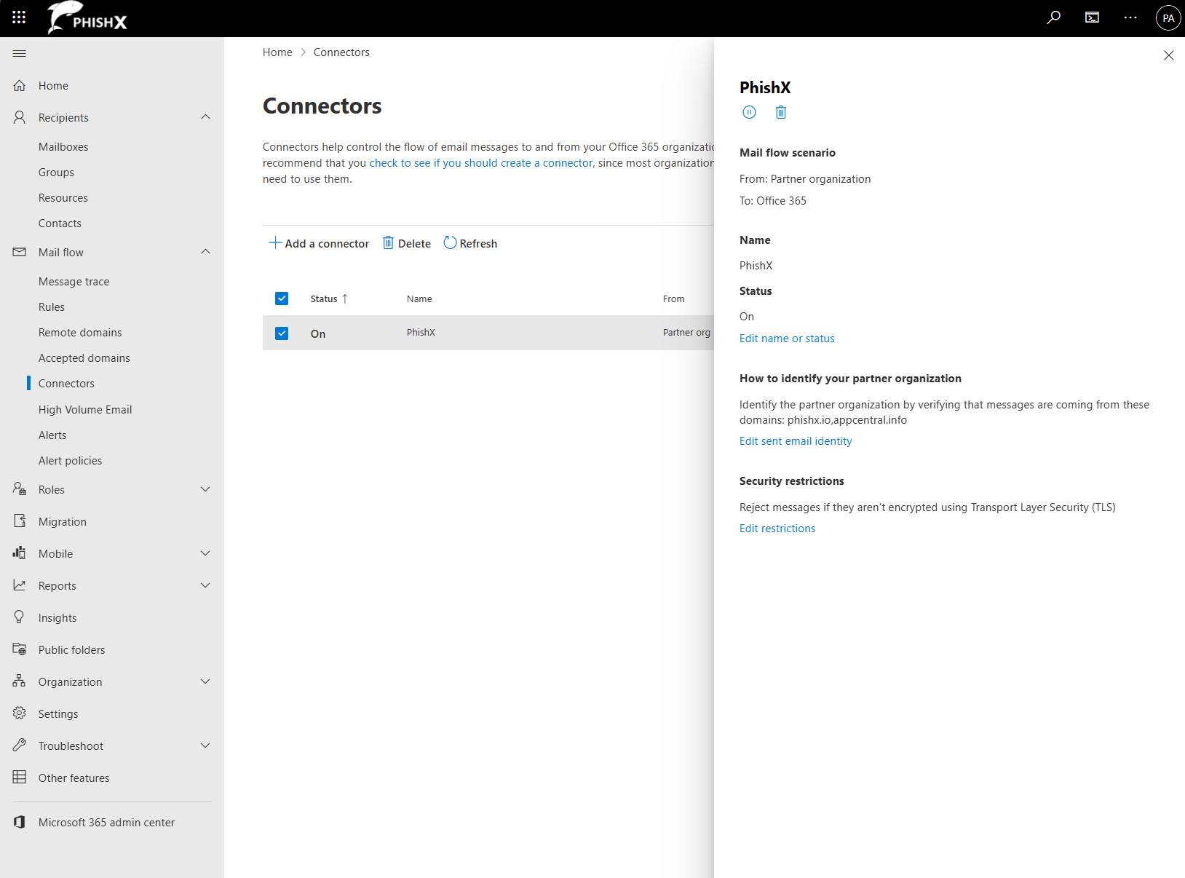Screen dimensions: 1185x878
Task: Click the Troubleshoot wrench icon
Action: point(20,745)
